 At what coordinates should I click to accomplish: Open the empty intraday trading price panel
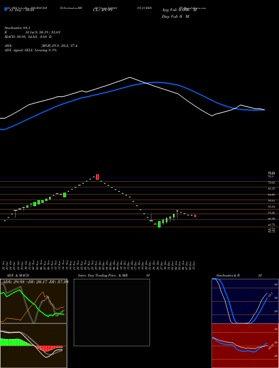[x=112, y=312]
